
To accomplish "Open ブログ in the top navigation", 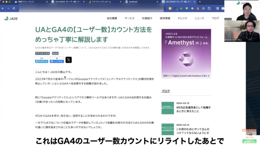I will click(x=215, y=18).
